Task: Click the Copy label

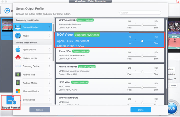Action: [x=170, y=79]
